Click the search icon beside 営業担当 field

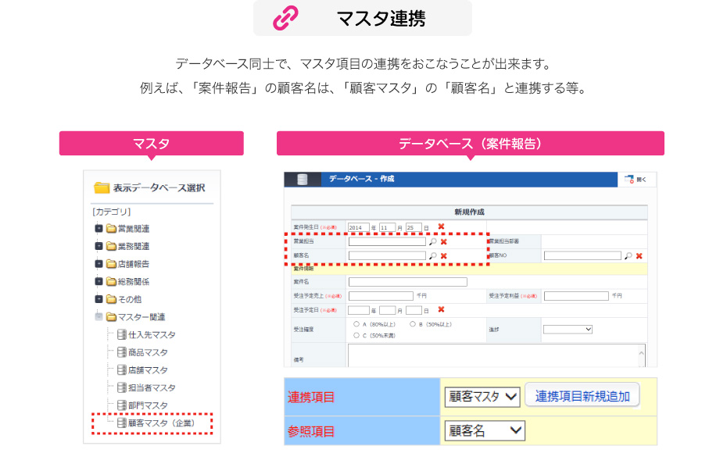coord(433,242)
